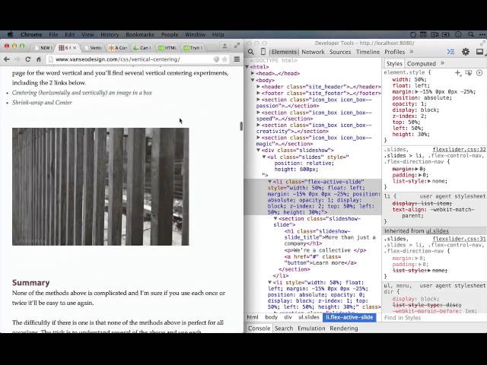
Task: Click the shield extension icon in address bar
Action: (x=216, y=59)
